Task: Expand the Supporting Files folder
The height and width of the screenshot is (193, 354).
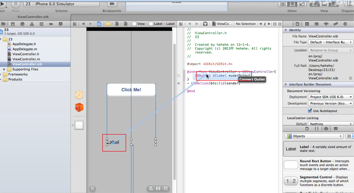Action: [4, 69]
